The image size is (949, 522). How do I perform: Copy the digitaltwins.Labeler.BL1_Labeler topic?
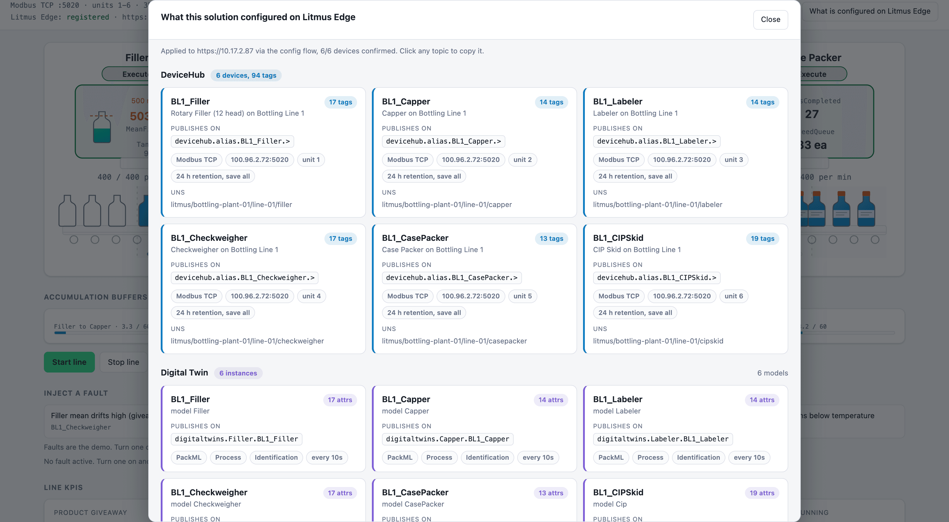(x=663, y=439)
